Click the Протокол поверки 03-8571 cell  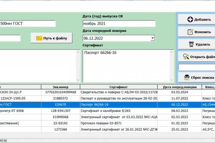tap(119, 123)
